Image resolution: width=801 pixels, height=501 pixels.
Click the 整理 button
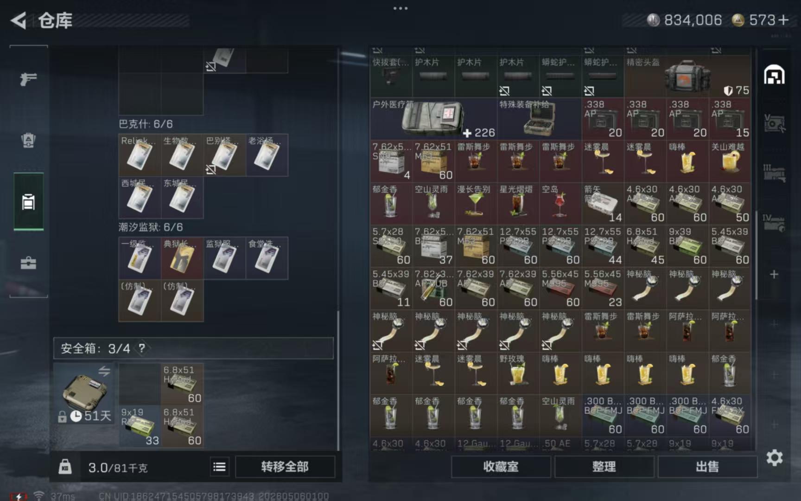[x=604, y=467]
